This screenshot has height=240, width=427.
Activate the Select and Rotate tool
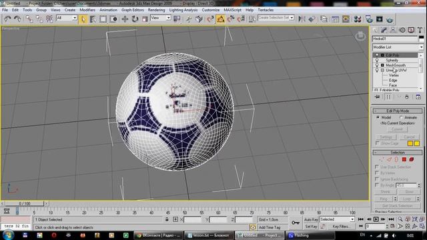coord(135,19)
